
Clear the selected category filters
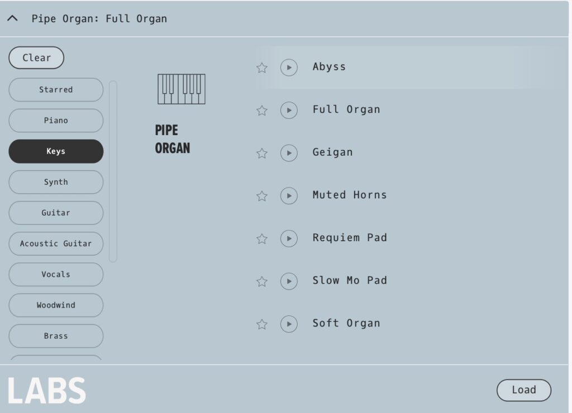pos(36,57)
